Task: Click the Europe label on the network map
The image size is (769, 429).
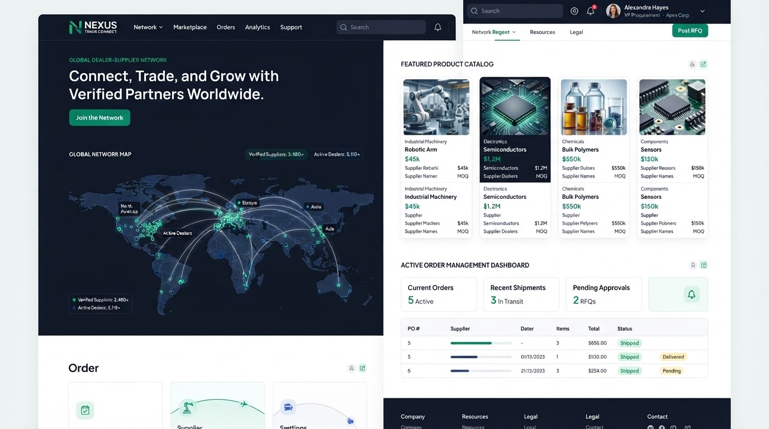Action: coord(246,203)
